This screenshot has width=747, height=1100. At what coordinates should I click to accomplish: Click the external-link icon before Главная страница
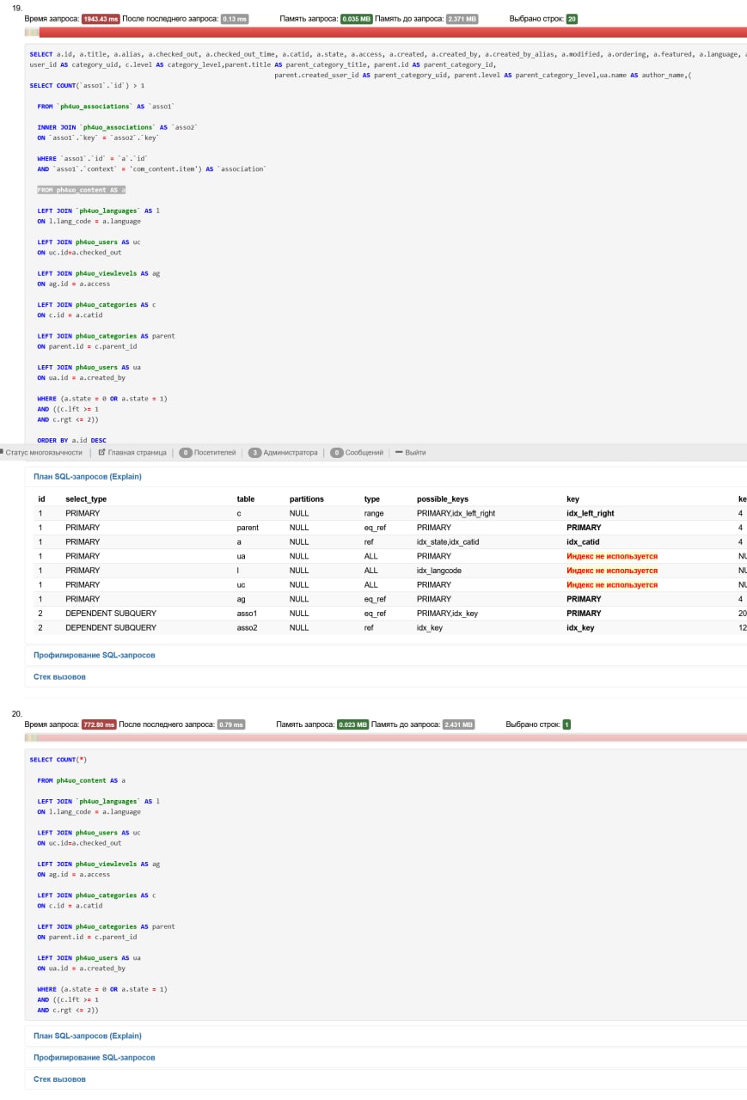tap(101, 452)
